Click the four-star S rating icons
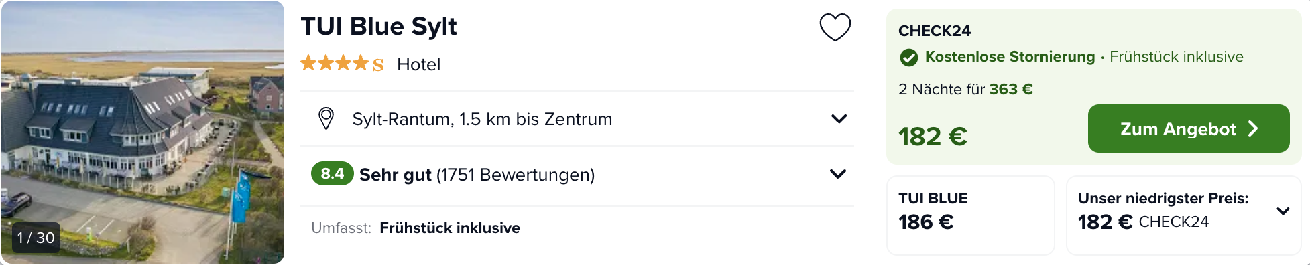This screenshot has width=1310, height=265. click(x=342, y=64)
